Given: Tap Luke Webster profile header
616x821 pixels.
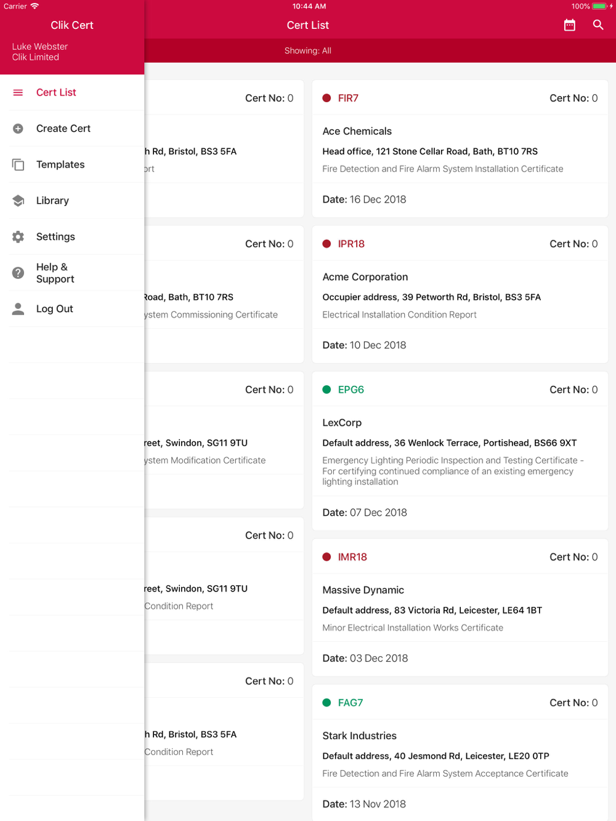Looking at the screenshot, I should pyautogui.click(x=40, y=52).
